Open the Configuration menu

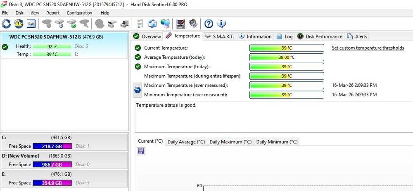tap(79, 13)
